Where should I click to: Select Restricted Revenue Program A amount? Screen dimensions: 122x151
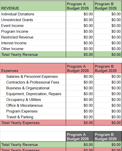coord(80,37)
